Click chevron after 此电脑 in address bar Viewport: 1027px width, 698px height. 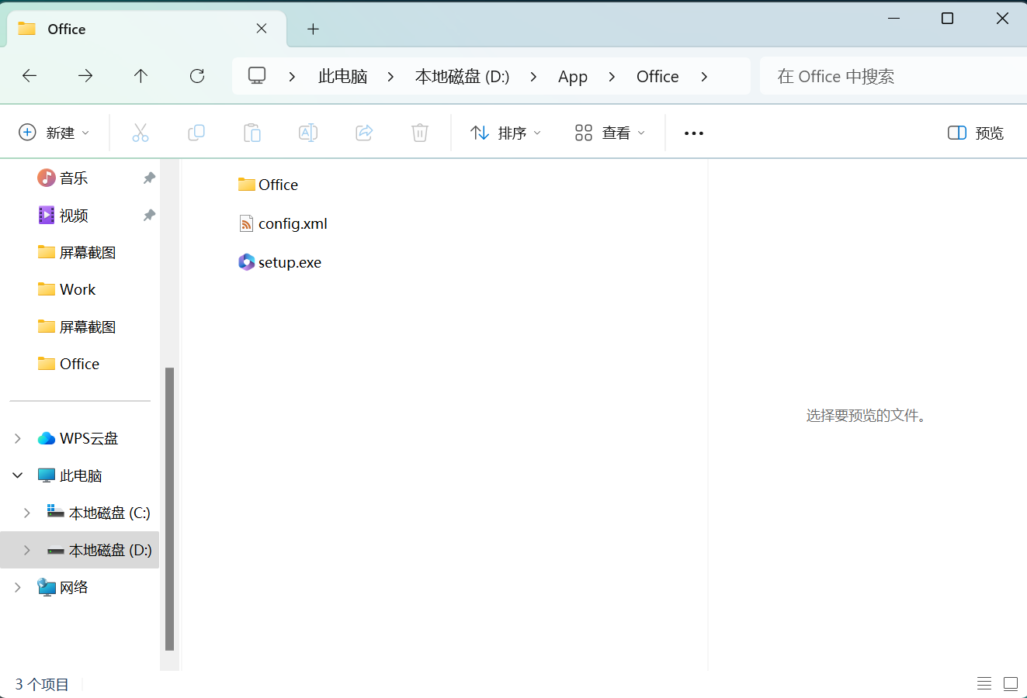click(390, 76)
